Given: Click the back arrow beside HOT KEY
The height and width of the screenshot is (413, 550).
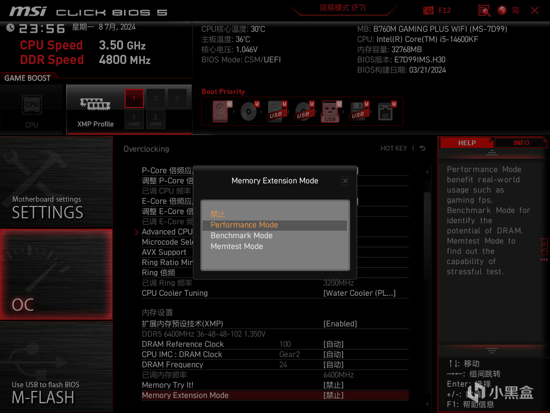Looking at the screenshot, I should (x=422, y=148).
